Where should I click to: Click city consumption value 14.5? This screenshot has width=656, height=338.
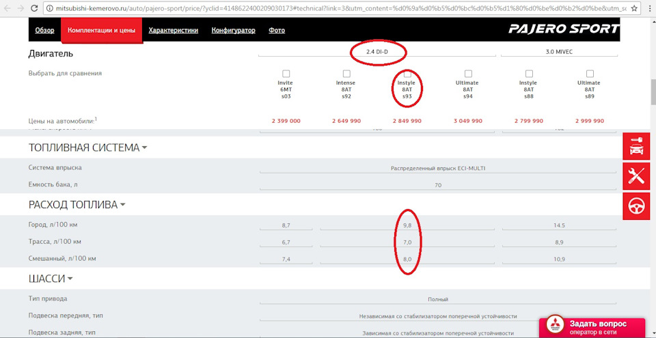click(559, 225)
